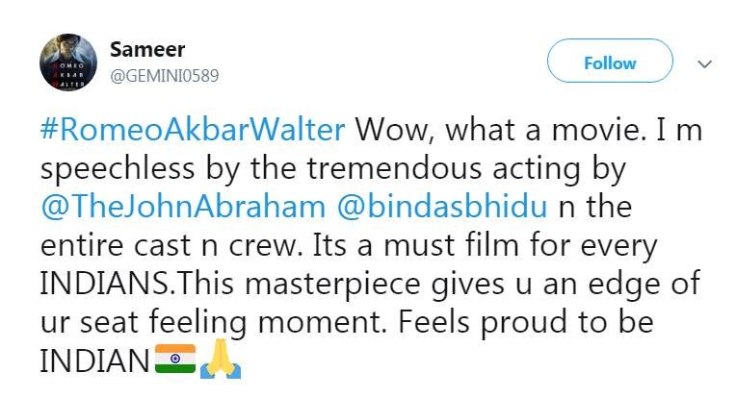Click the folded hands emoji
The image size is (736, 398).
pos(220,361)
